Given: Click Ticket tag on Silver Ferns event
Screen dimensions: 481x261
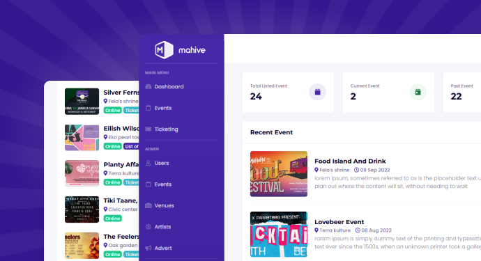Looking at the screenshot, I should coord(131,110).
